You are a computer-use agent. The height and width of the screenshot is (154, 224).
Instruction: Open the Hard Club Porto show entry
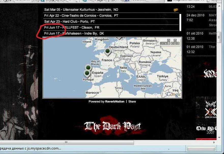coord(69,22)
